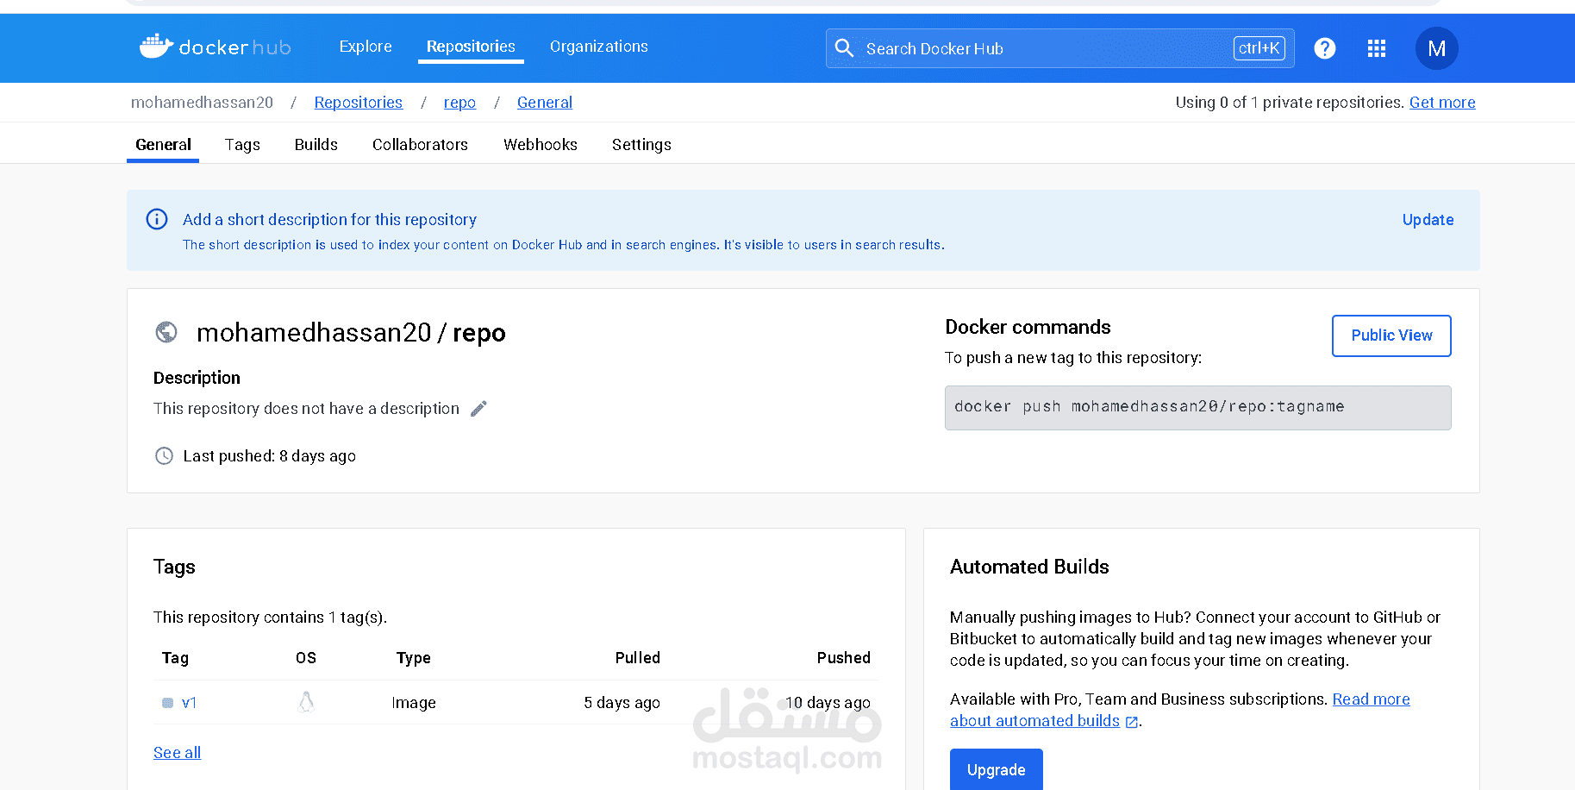Click the 'Last pushed: 8 days ago' text

(x=269, y=456)
